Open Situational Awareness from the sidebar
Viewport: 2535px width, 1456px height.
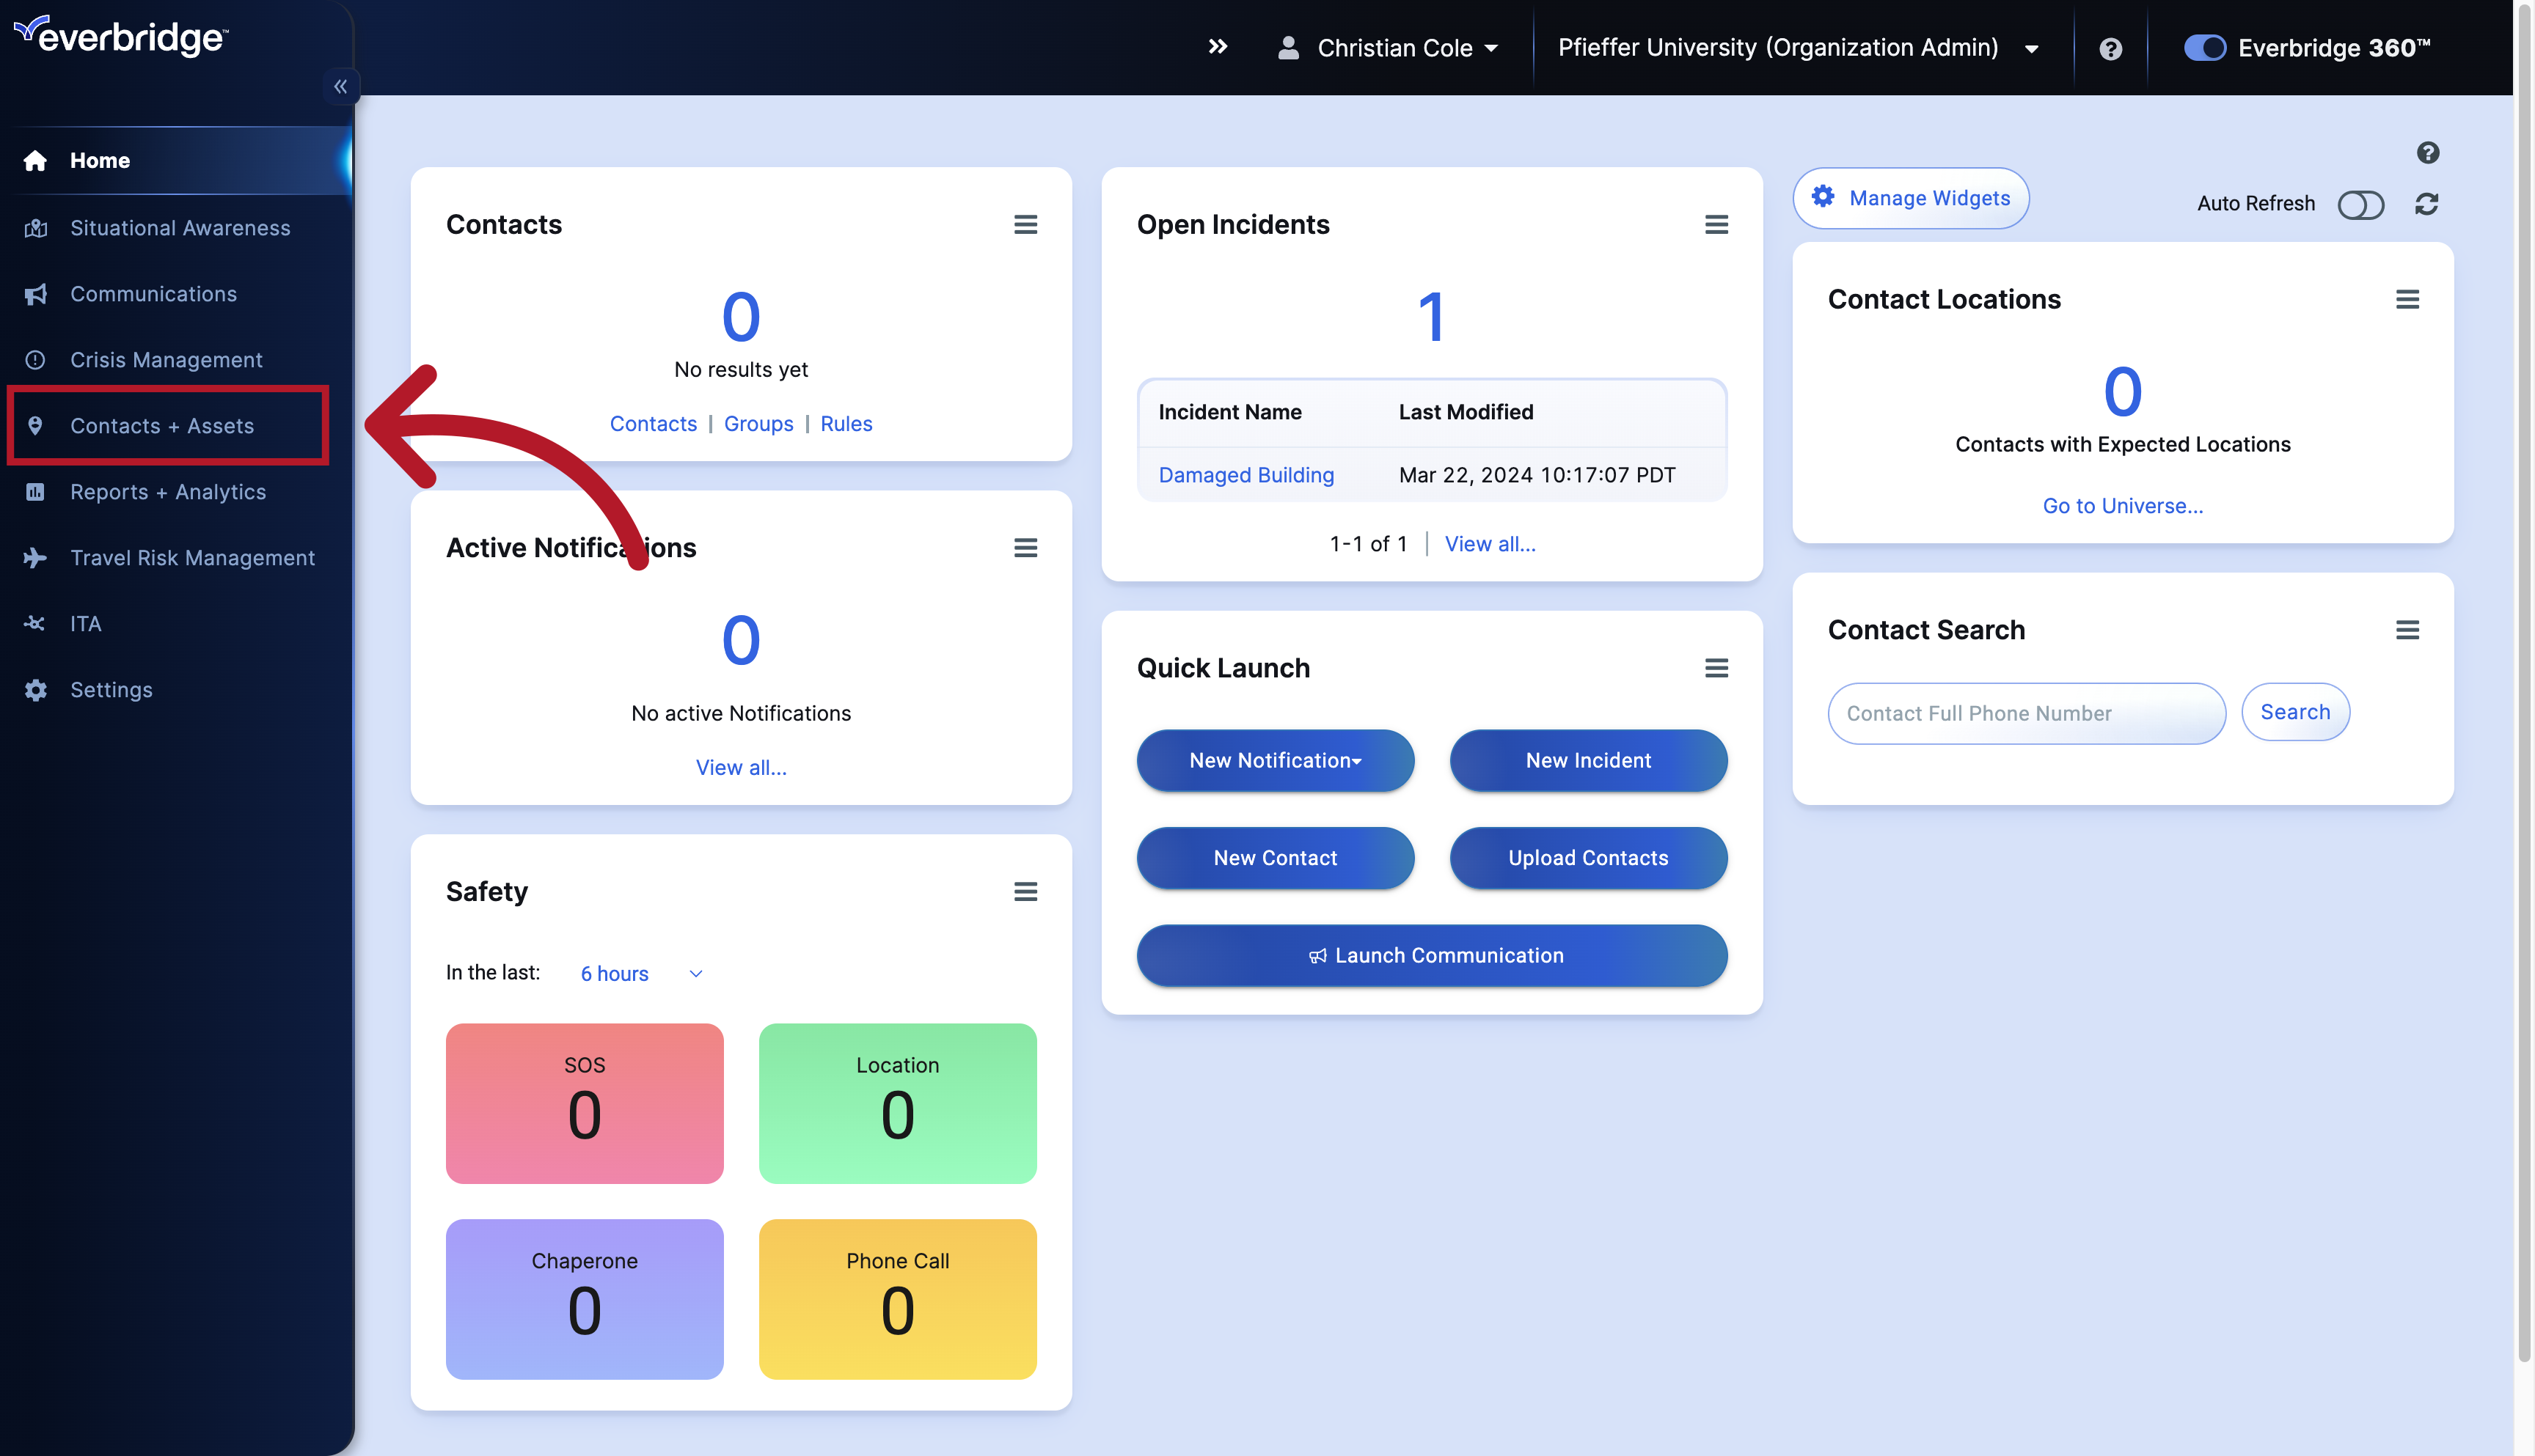36,227
